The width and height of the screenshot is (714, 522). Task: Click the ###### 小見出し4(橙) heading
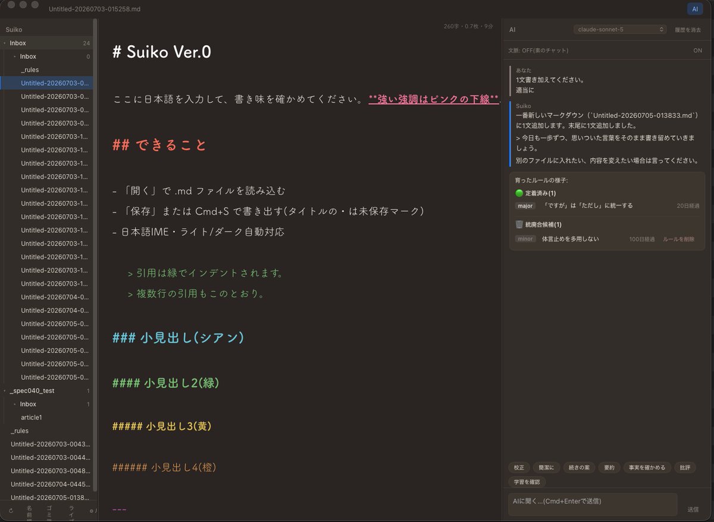click(x=164, y=468)
